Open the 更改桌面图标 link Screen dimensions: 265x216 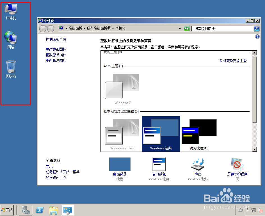pos(56,49)
